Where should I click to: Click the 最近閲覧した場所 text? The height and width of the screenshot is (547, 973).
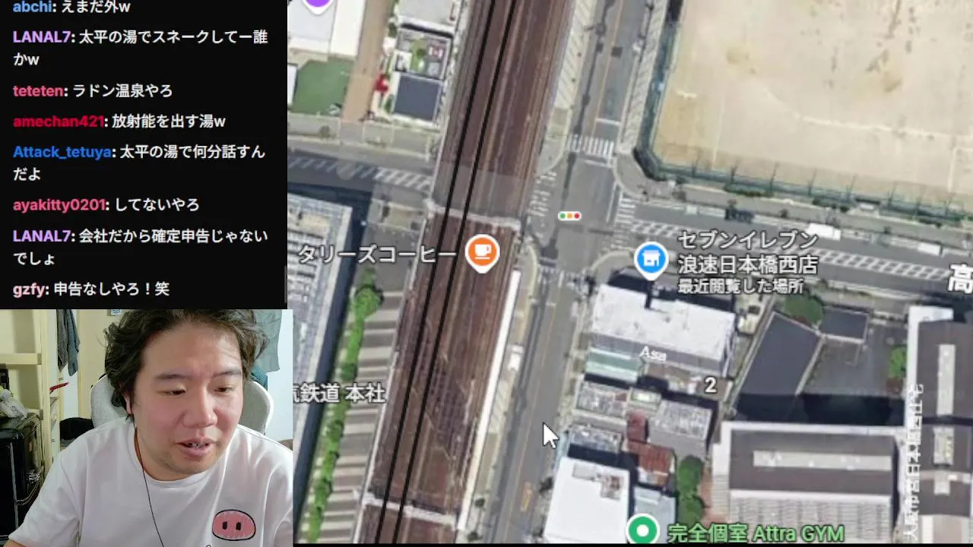click(740, 286)
